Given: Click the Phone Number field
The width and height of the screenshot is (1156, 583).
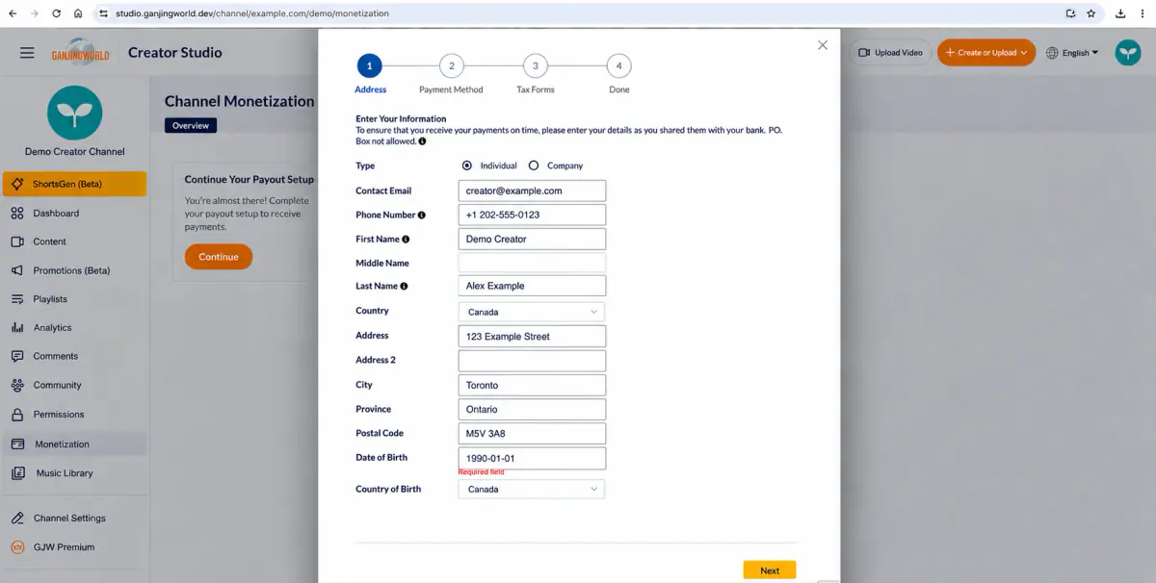Looking at the screenshot, I should pyautogui.click(x=532, y=215).
